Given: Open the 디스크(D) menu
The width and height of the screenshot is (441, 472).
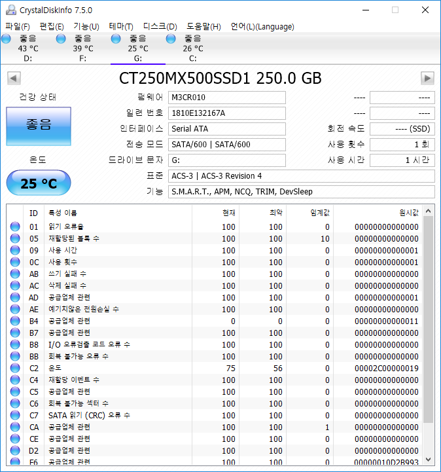Looking at the screenshot, I should 160,26.
